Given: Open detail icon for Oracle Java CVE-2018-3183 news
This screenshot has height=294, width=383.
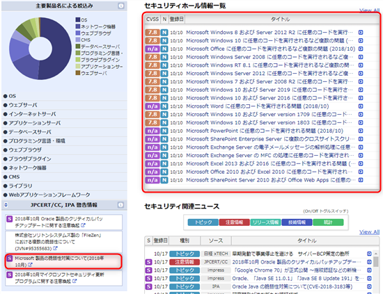Looking at the screenshot, I should pyautogui.click(x=369, y=286).
